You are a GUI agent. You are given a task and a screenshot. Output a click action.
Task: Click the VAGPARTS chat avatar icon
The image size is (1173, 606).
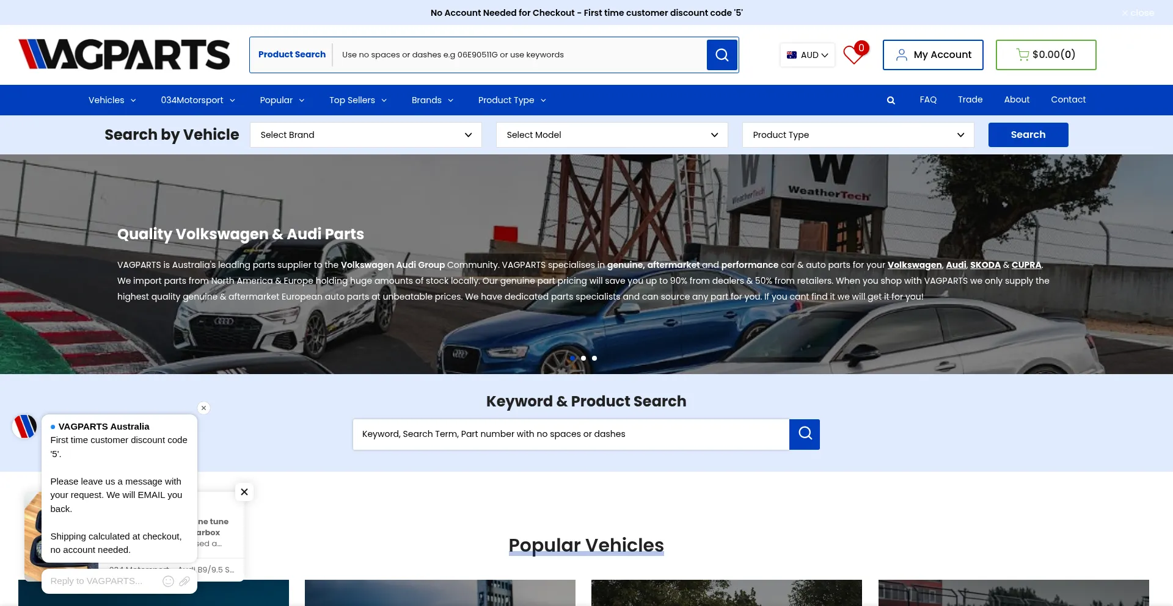pyautogui.click(x=25, y=426)
